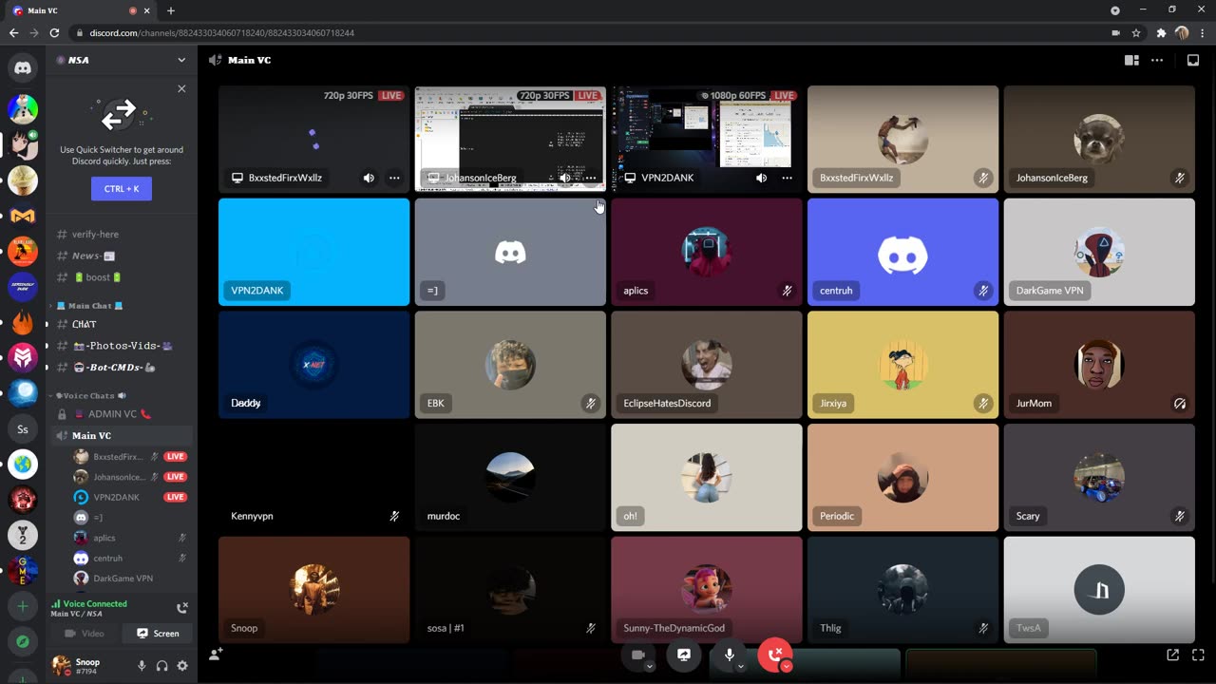Viewport: 1216px width, 684px height.
Task: Switch to grid layout icon in header
Action: tap(1131, 60)
